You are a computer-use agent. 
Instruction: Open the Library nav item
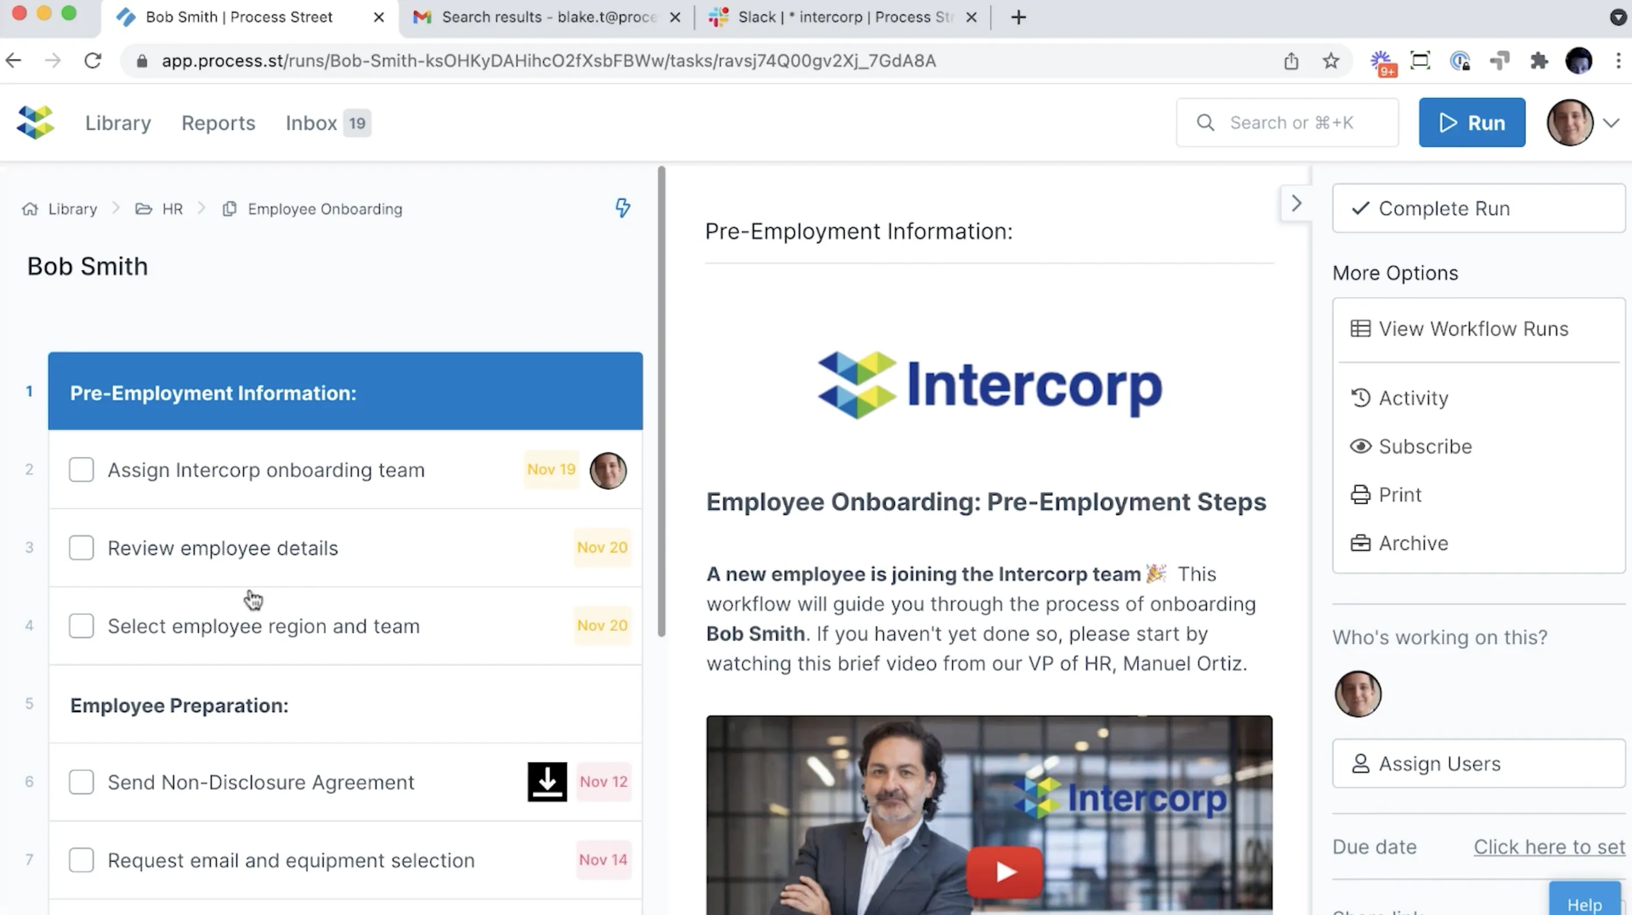(x=118, y=123)
